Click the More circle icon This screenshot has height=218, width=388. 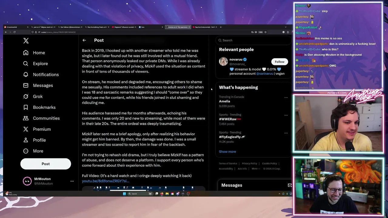click(x=26, y=151)
